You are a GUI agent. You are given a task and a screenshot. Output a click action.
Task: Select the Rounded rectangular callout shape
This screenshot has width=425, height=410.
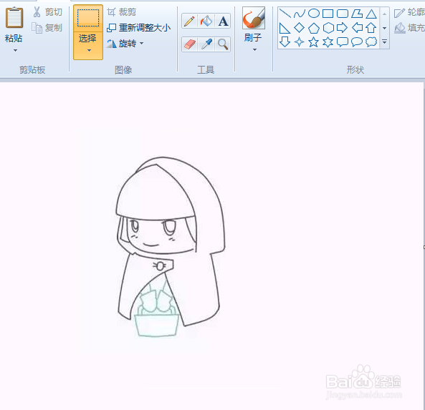[343, 42]
